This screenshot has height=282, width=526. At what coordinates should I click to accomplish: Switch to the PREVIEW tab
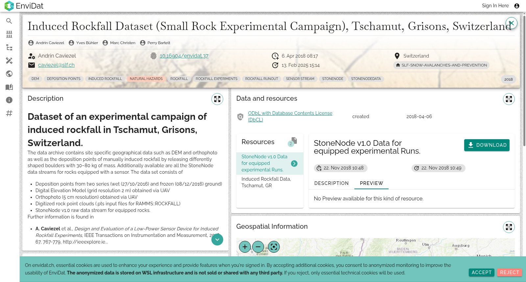coord(371,183)
